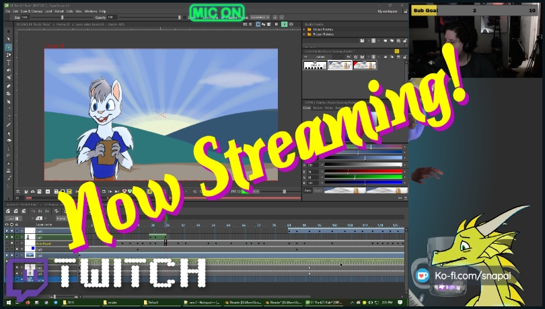
Task: Switch viewer to Camera view
Action: [268, 24]
